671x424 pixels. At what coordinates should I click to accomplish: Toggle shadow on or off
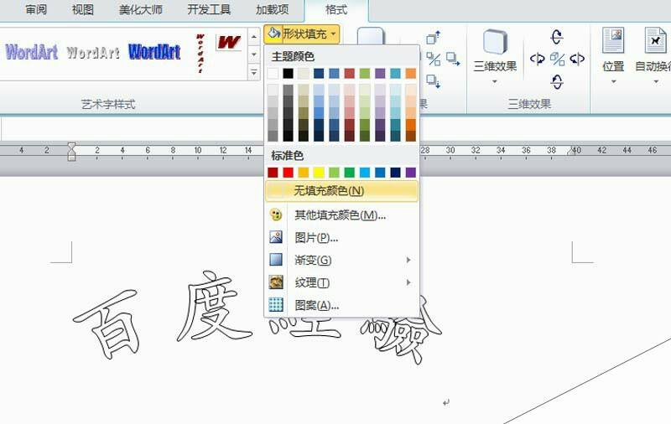[x=434, y=59]
